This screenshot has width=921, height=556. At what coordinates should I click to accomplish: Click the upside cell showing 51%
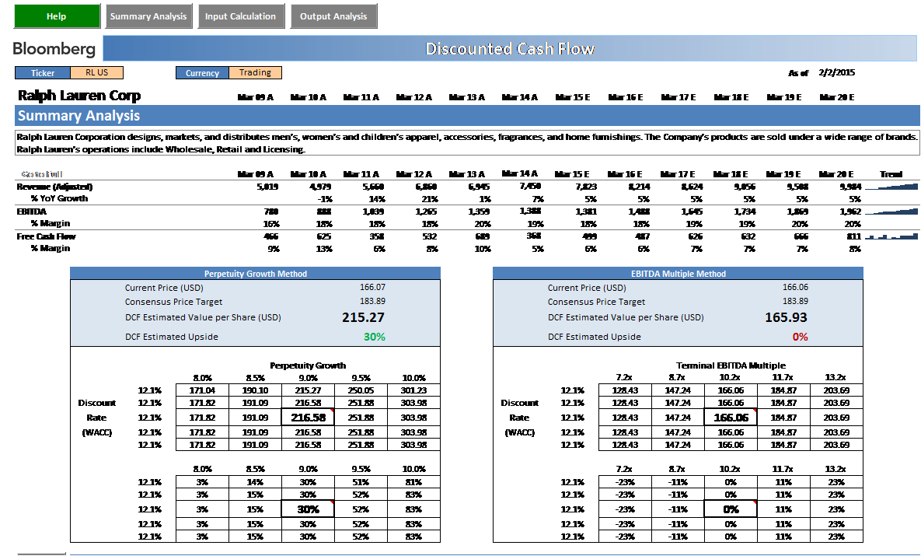pyautogui.click(x=361, y=482)
